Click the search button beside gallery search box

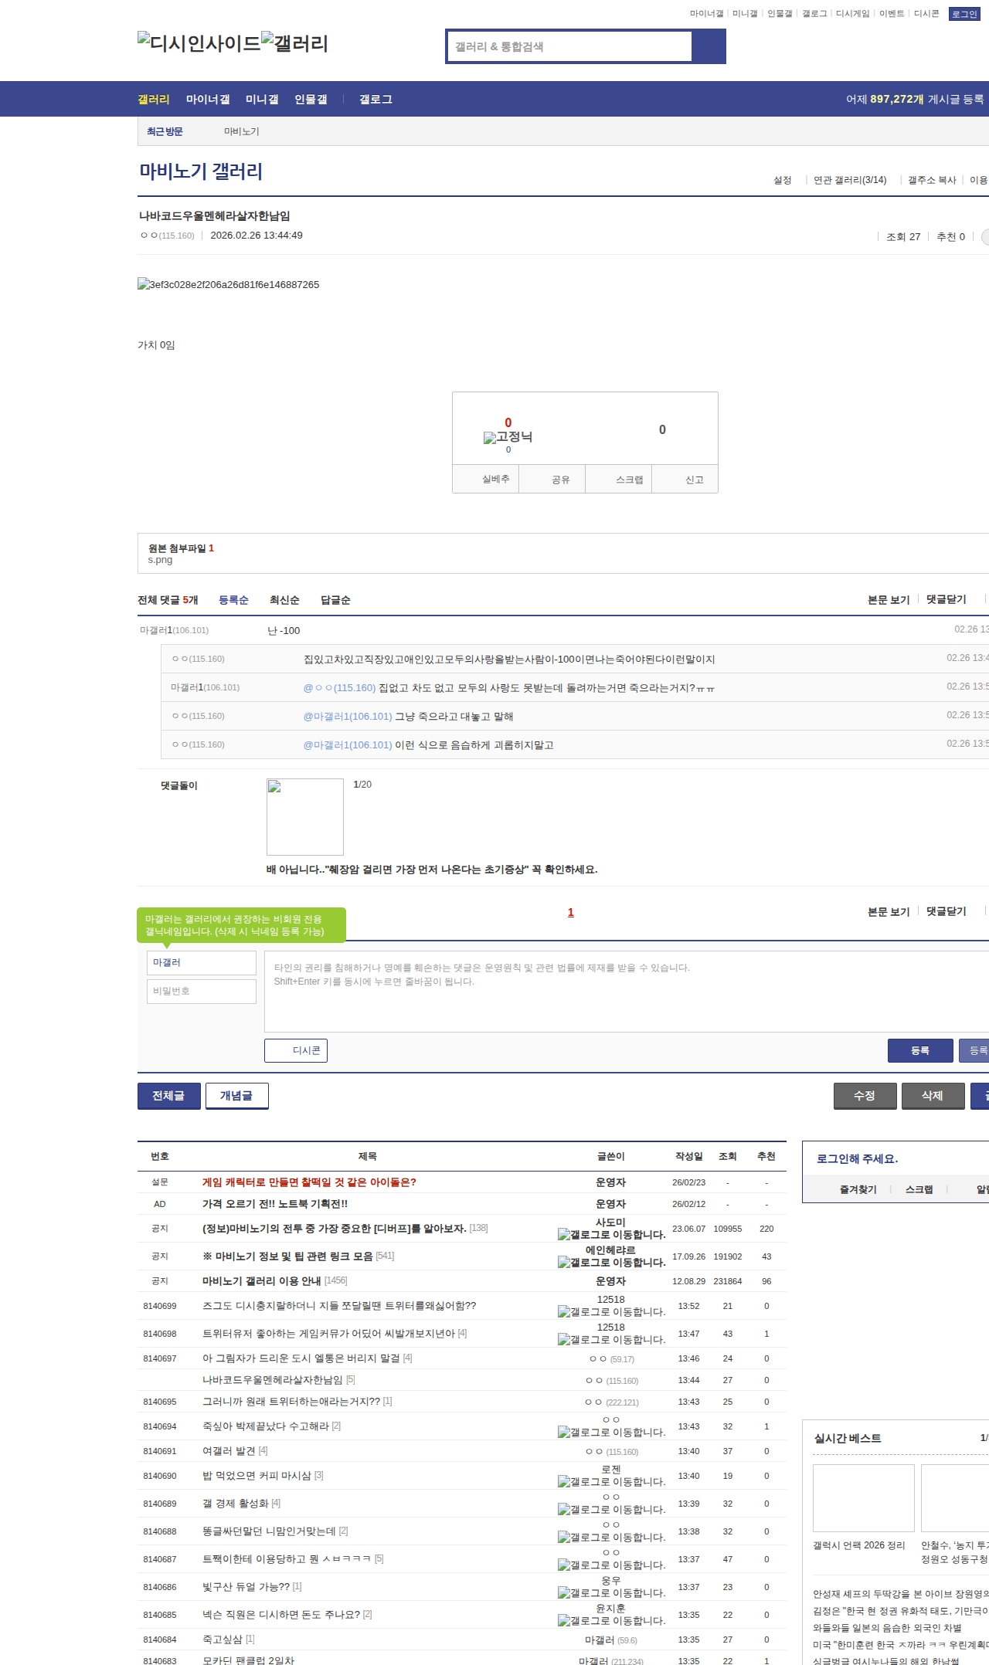[709, 46]
